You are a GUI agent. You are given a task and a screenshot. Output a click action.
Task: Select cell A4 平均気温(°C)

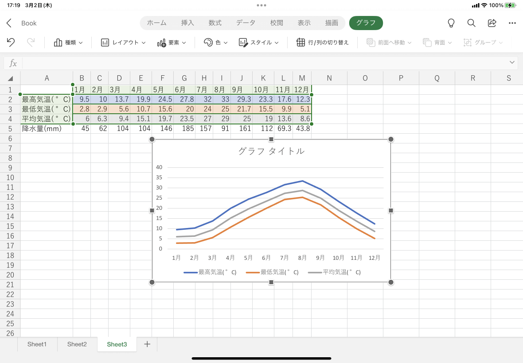[47, 119]
